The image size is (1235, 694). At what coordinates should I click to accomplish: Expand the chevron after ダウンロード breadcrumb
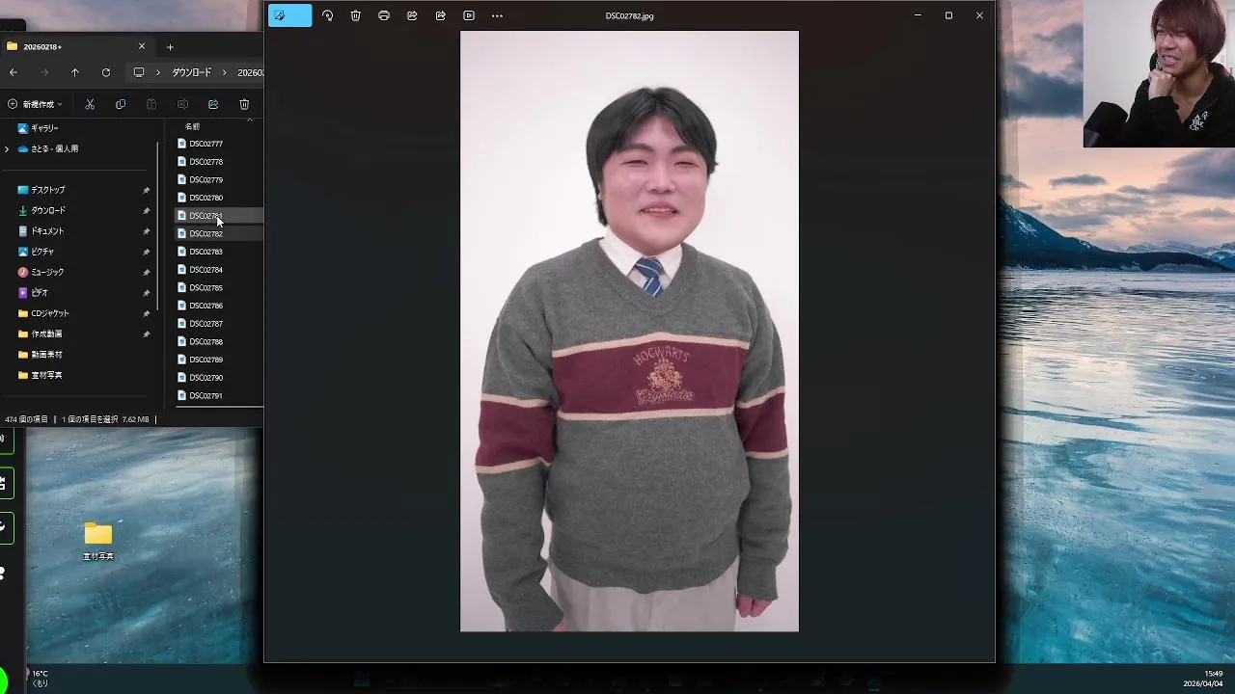point(224,72)
